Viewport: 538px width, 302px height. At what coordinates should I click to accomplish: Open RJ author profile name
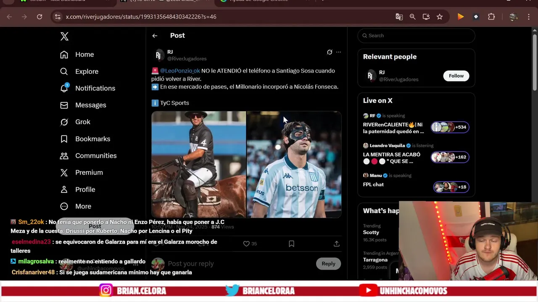click(x=170, y=52)
